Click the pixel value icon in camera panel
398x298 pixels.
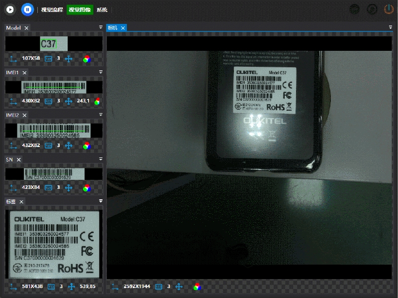pos(159,287)
